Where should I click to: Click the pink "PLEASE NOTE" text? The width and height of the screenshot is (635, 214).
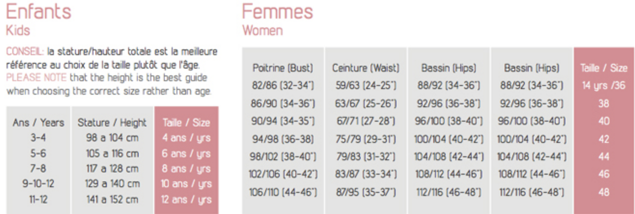coord(36,78)
